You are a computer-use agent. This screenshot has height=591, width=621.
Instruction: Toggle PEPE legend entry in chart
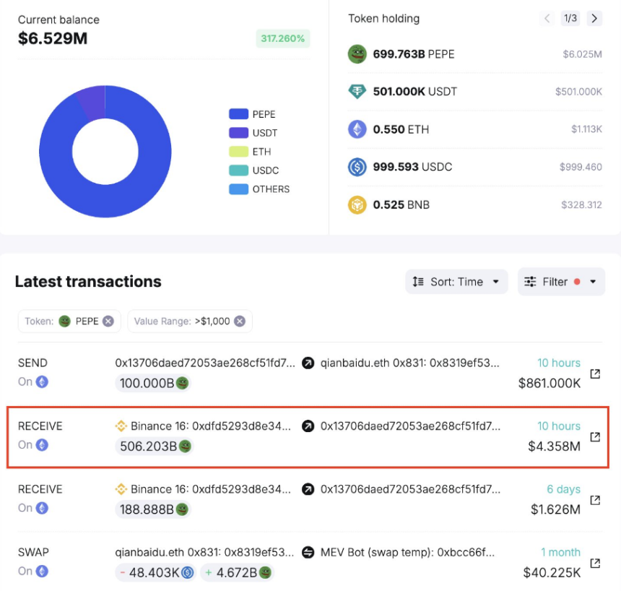click(252, 114)
